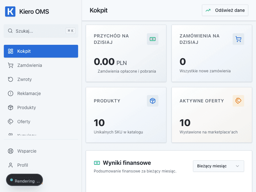Select Oferty in the sidebar
256x192 pixels.
(x=41, y=122)
